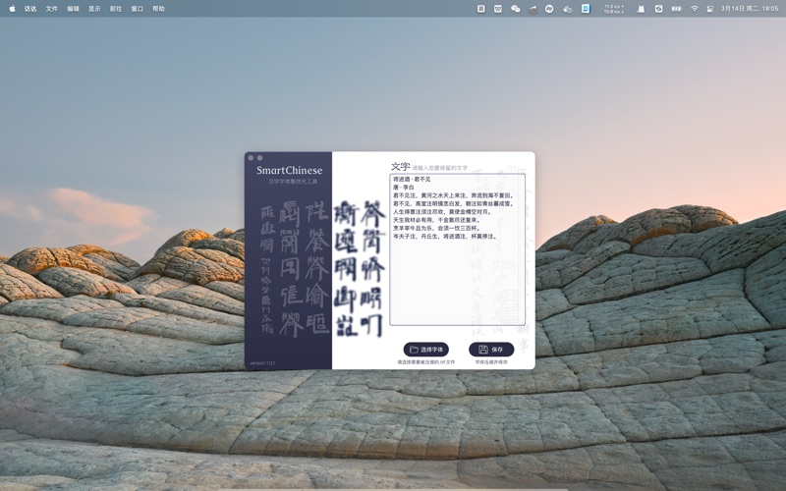
Task: Close the SmartChinese window with its first dot
Action: 251,158
